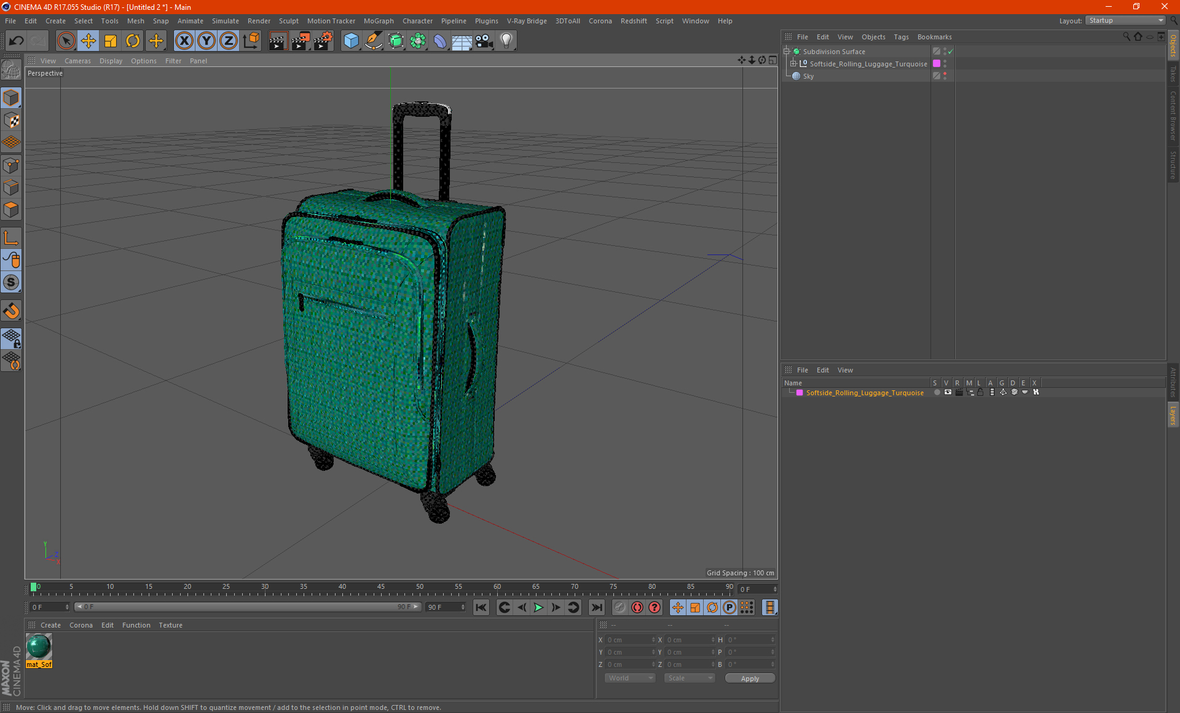Click the Undo arrow icon

tap(17, 41)
